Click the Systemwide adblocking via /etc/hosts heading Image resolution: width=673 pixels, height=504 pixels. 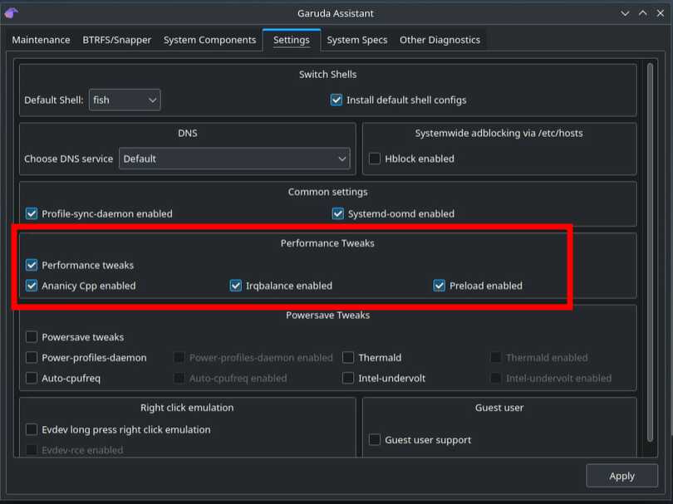pos(499,134)
